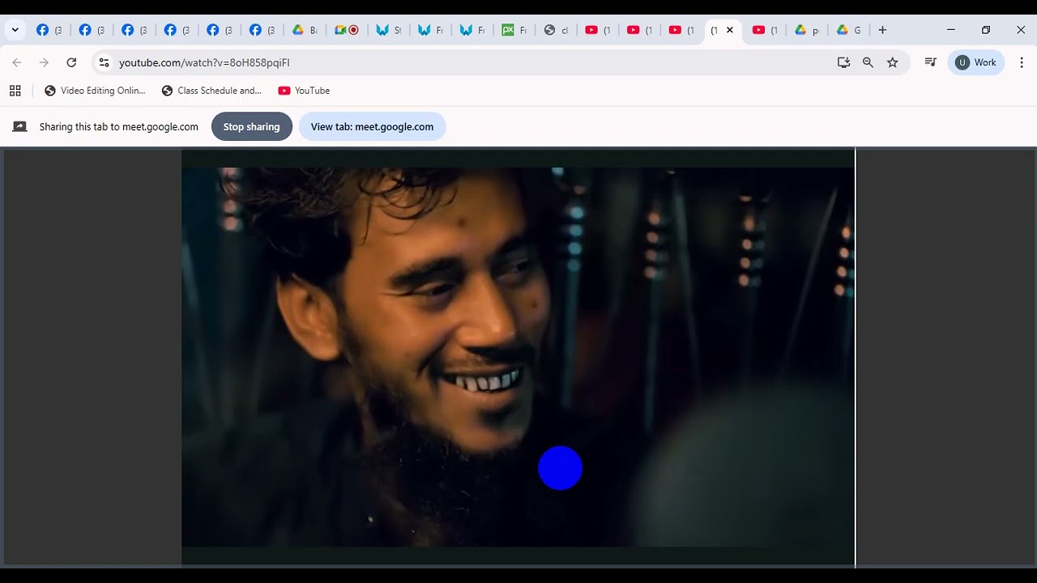The width and height of the screenshot is (1037, 583).
Task: Switch to the tab labeled St
Action: tap(388, 30)
